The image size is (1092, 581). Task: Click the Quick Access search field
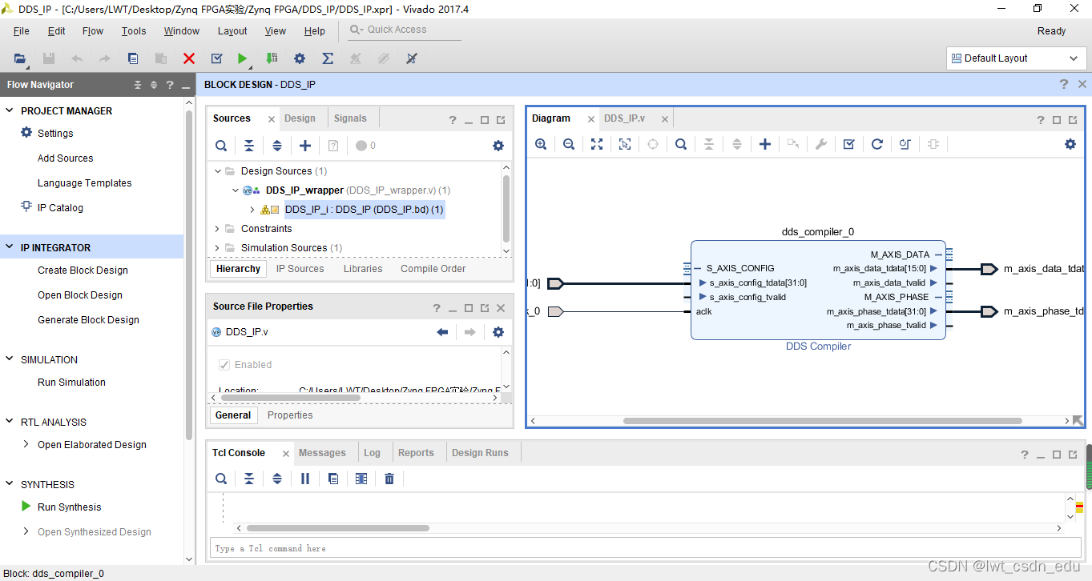[405, 30]
